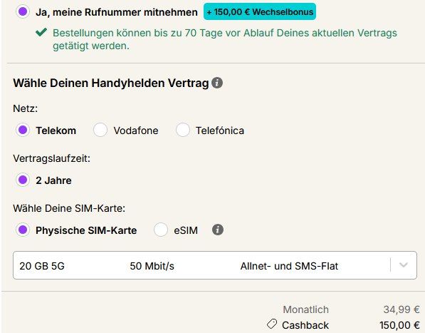Click the Monatlich 34,99 € price
This screenshot has height=333, width=425.
(x=402, y=309)
